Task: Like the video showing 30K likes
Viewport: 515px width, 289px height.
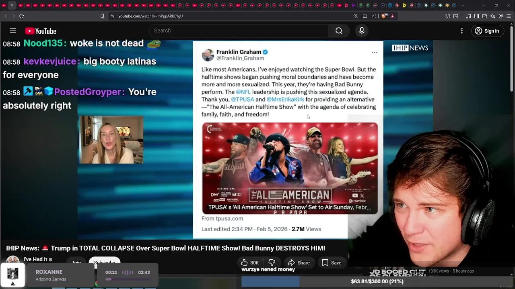Action: [250, 263]
